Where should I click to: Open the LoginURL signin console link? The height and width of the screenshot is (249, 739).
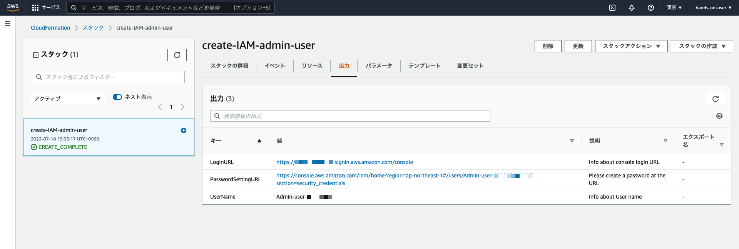tap(344, 162)
